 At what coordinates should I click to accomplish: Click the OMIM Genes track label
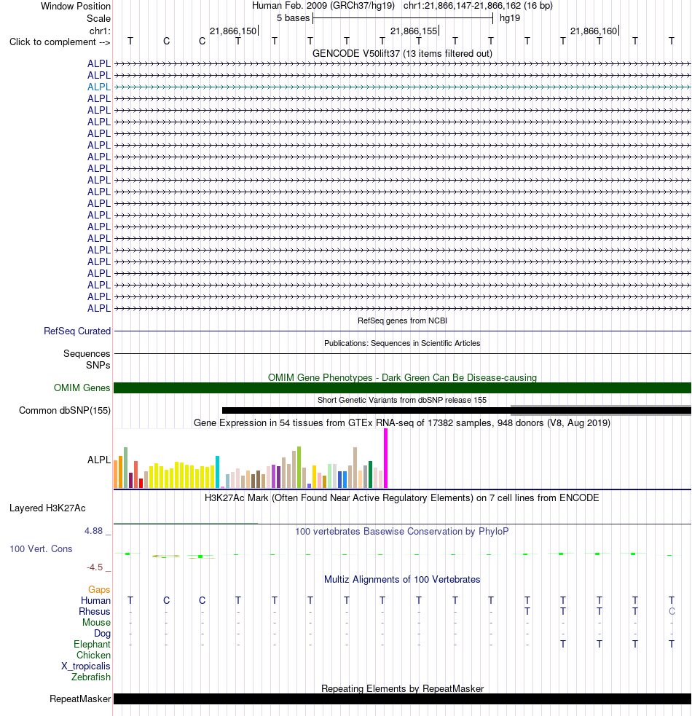click(x=82, y=387)
